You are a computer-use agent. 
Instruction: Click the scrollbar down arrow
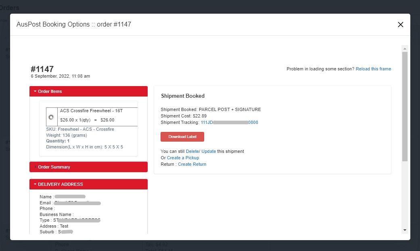(405, 230)
